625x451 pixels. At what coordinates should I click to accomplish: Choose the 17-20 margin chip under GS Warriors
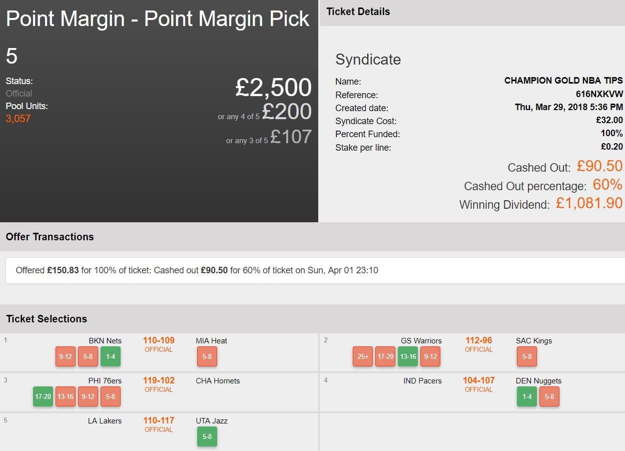click(385, 356)
